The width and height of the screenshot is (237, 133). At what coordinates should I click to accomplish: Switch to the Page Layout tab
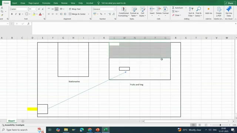(34, 3)
